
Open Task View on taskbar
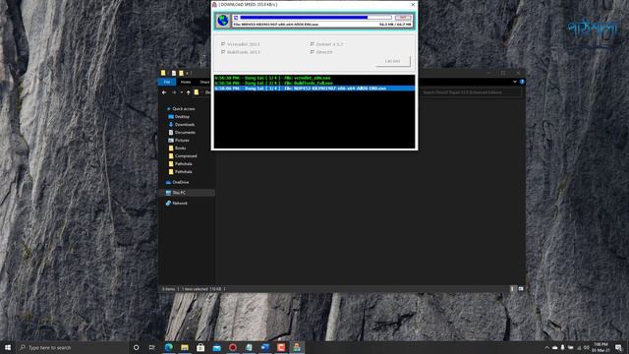(152, 347)
